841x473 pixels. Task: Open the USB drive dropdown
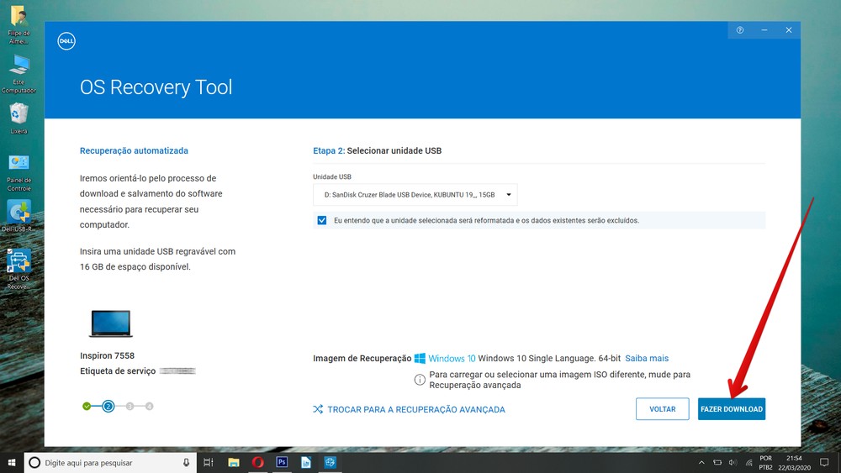click(x=415, y=195)
